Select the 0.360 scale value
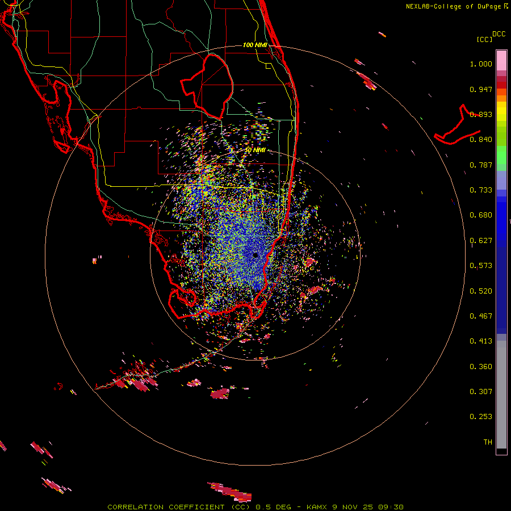This screenshot has height=511, width=511. coord(481,367)
